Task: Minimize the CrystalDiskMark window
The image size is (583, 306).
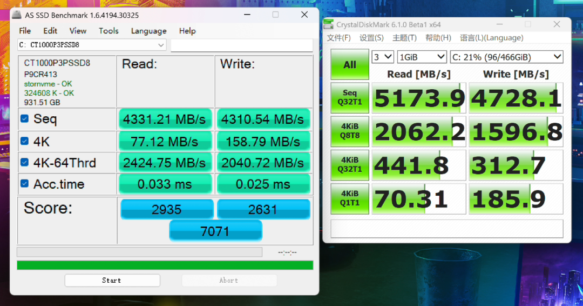Action: [x=499, y=24]
